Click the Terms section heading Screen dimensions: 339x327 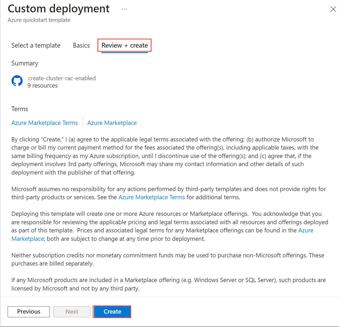pyautogui.click(x=20, y=109)
